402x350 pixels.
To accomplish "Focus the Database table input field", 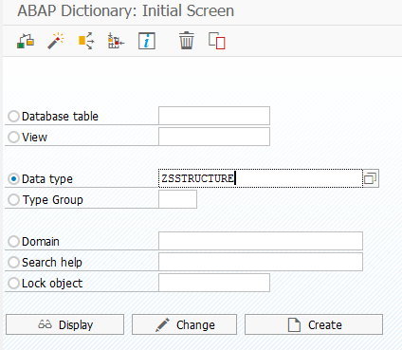I will pos(214,116).
